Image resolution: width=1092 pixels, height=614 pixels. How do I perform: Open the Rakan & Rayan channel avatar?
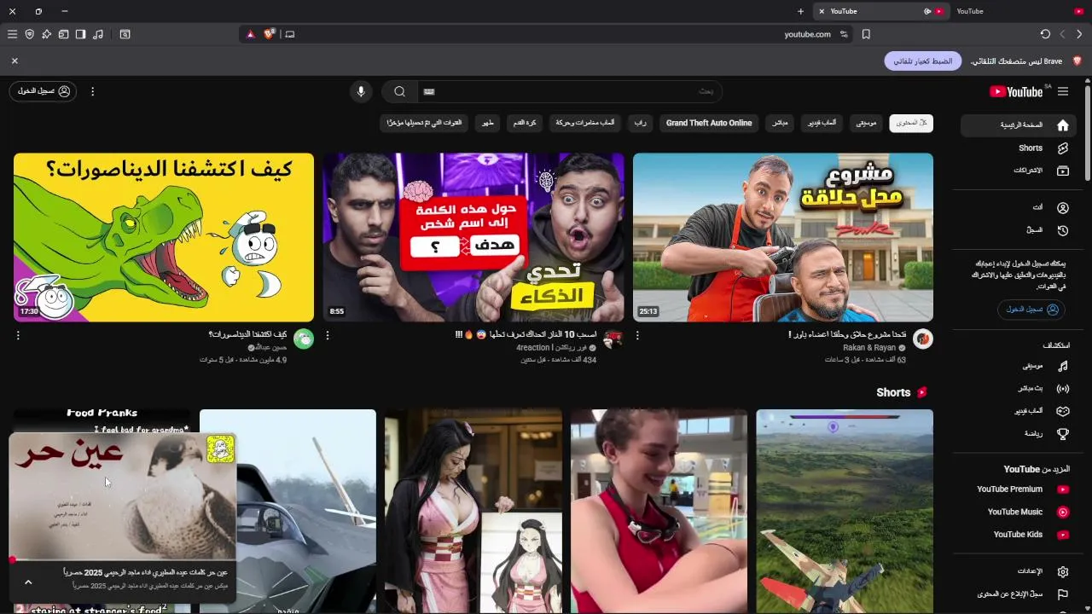coord(922,339)
